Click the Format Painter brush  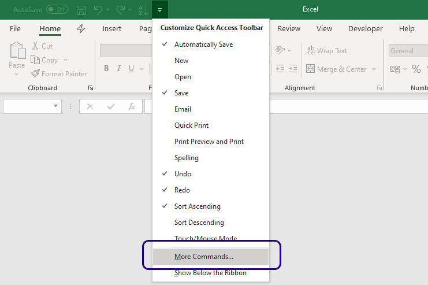(x=59, y=73)
